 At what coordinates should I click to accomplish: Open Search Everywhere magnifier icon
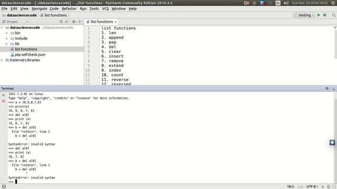pyautogui.click(x=333, y=15)
